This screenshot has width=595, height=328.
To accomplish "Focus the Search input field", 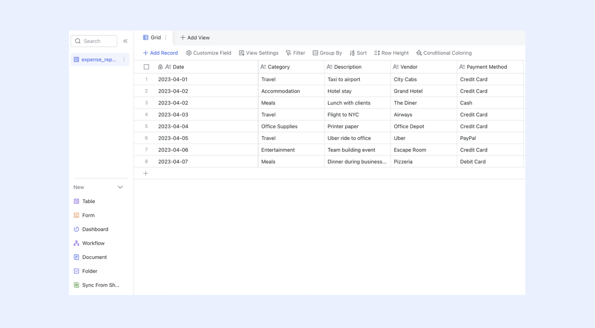I will pyautogui.click(x=94, y=41).
